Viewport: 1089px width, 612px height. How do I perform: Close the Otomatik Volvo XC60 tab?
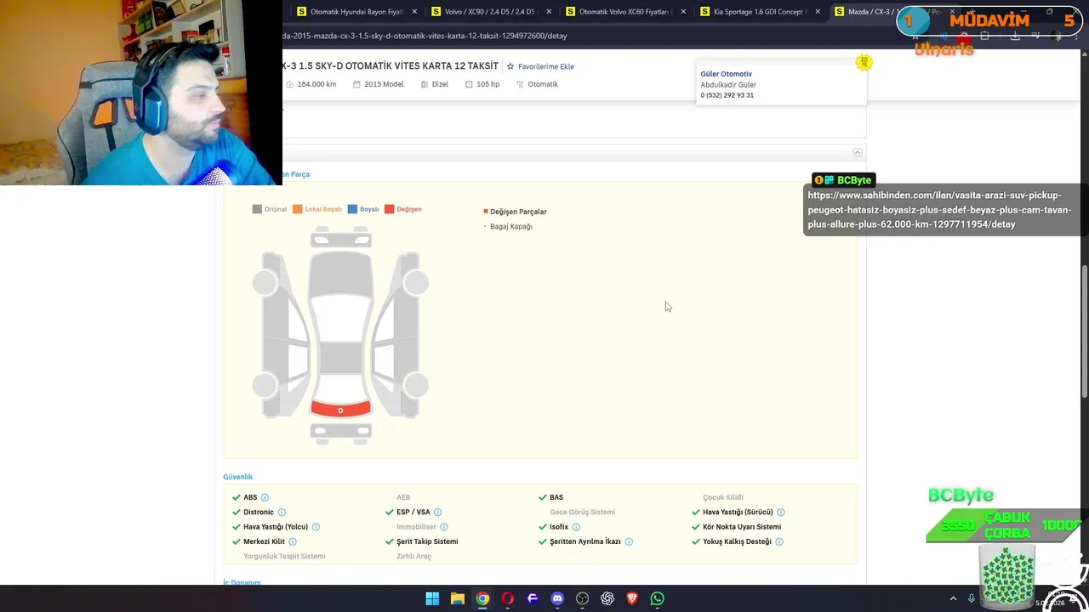click(683, 12)
